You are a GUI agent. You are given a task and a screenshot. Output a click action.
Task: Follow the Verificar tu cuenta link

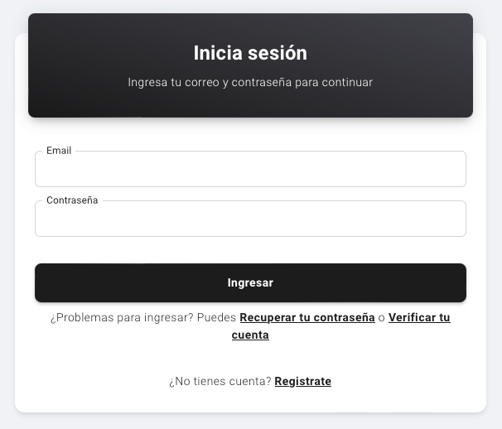click(418, 318)
